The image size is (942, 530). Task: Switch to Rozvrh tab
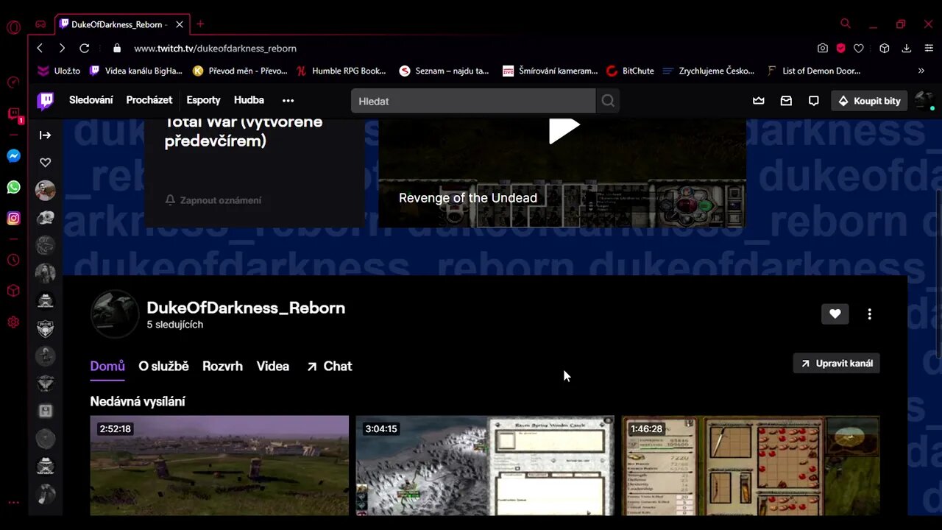[222, 366]
